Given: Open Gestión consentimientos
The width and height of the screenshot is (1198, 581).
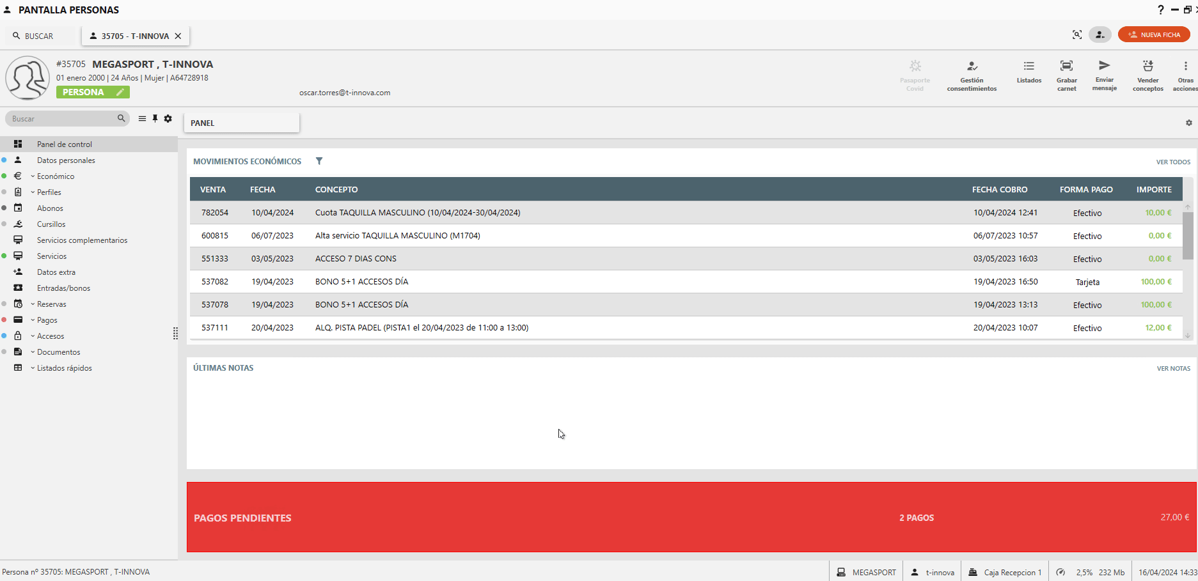Looking at the screenshot, I should (x=972, y=75).
